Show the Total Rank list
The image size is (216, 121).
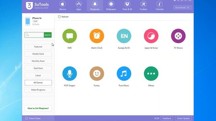38,68
